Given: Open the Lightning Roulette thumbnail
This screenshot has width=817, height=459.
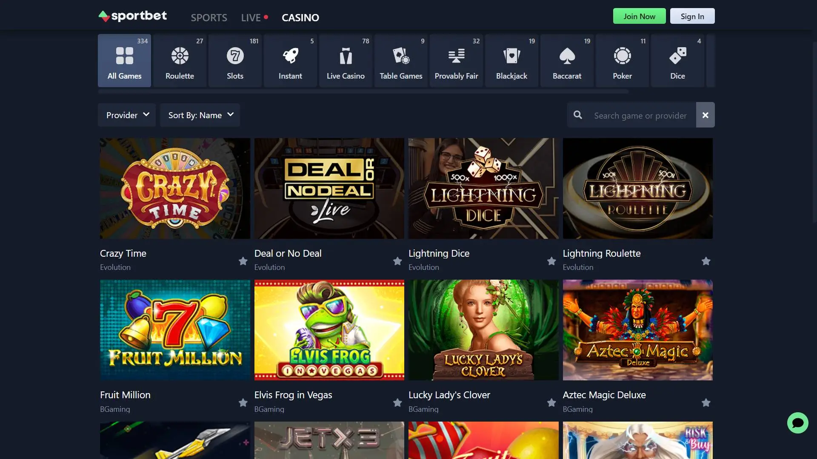Looking at the screenshot, I should coord(638,188).
